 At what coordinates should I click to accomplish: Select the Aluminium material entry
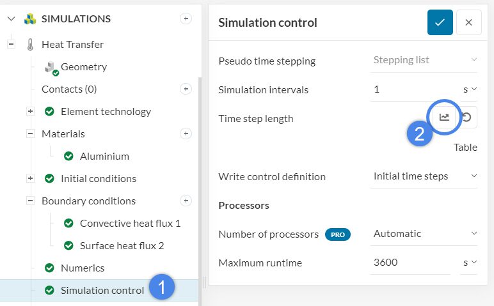coord(104,156)
